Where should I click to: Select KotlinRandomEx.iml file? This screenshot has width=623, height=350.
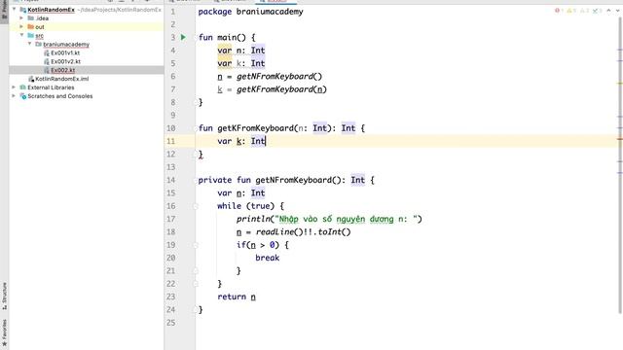(62, 79)
